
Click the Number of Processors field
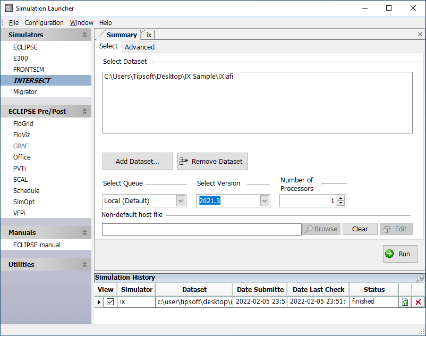point(308,201)
